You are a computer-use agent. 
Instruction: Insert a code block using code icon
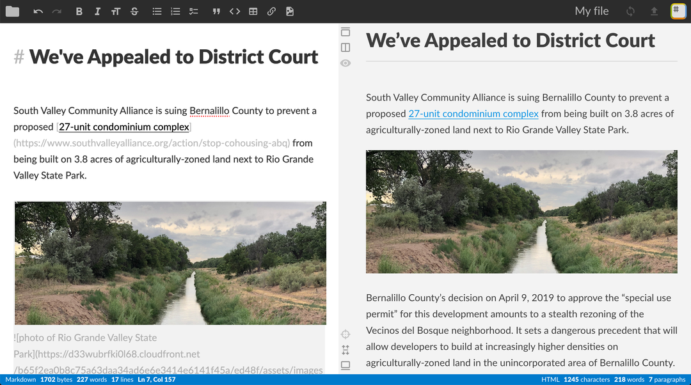pos(235,12)
